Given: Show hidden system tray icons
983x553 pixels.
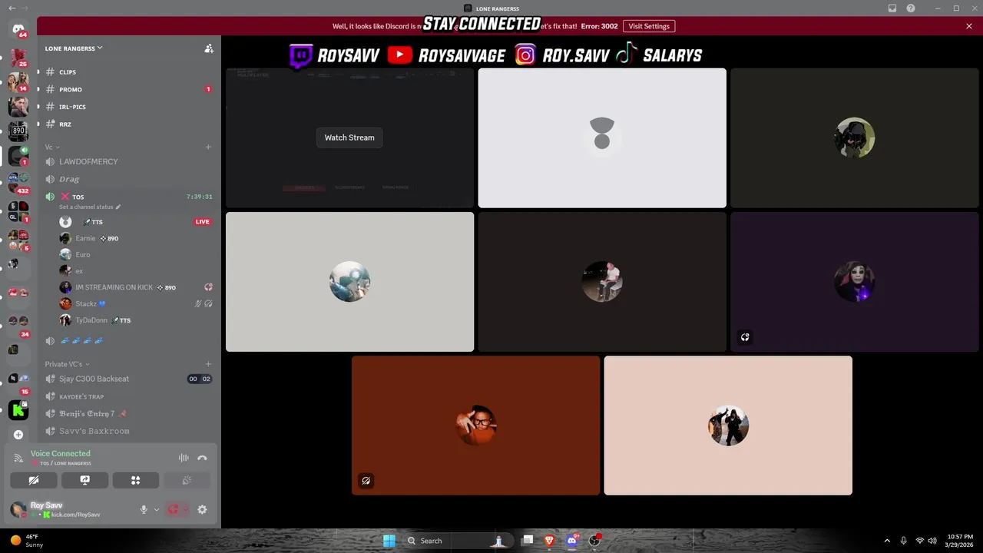Looking at the screenshot, I should pyautogui.click(x=887, y=541).
